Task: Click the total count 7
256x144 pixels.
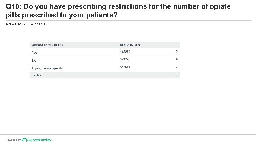Action: pyautogui.click(x=177, y=75)
